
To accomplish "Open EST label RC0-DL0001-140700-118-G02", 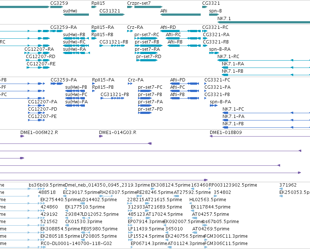I will [76, 244].
